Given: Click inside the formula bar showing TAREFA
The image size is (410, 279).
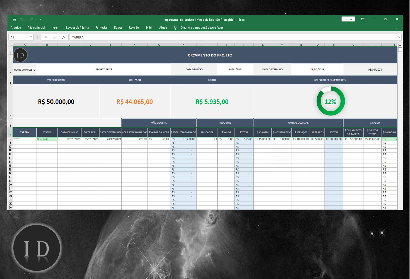Looking at the screenshot, I should point(232,37).
